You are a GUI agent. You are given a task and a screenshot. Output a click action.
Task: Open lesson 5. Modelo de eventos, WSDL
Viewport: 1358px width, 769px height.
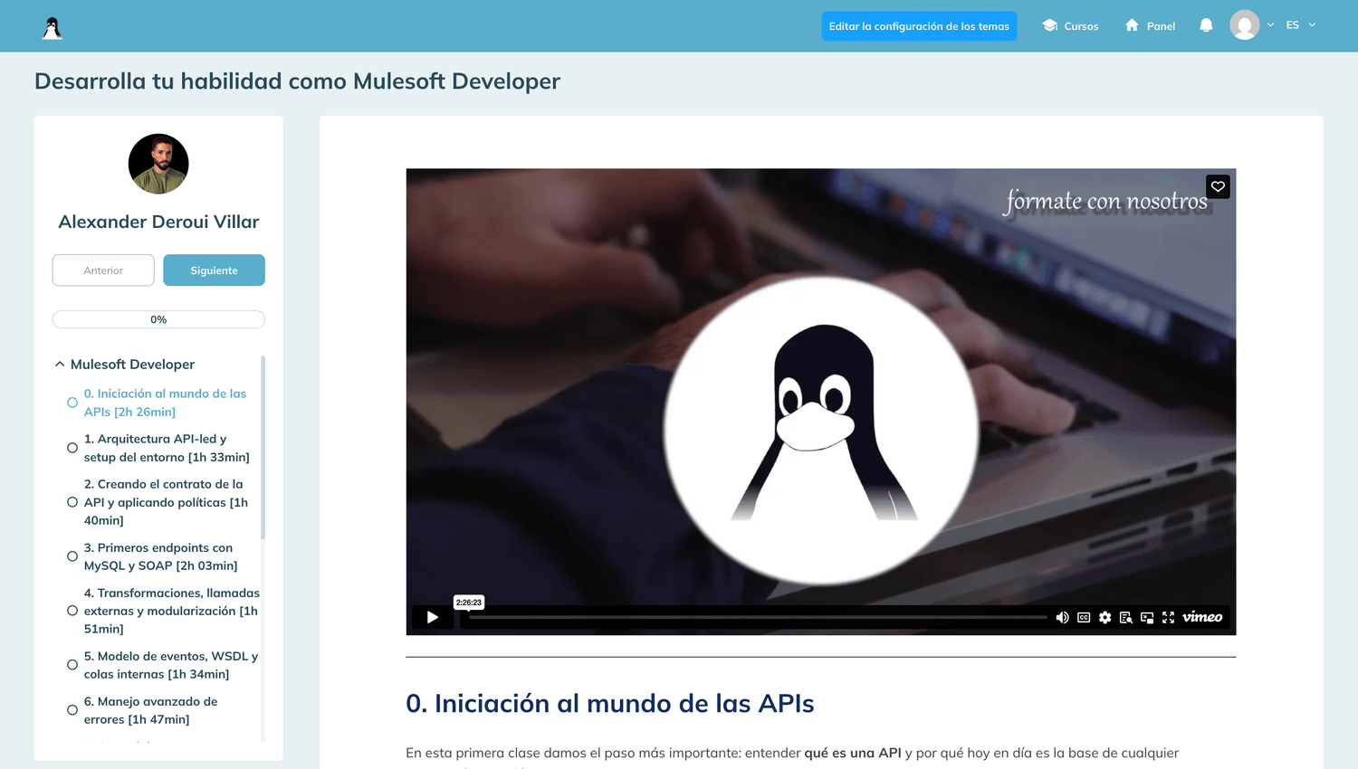point(171,665)
